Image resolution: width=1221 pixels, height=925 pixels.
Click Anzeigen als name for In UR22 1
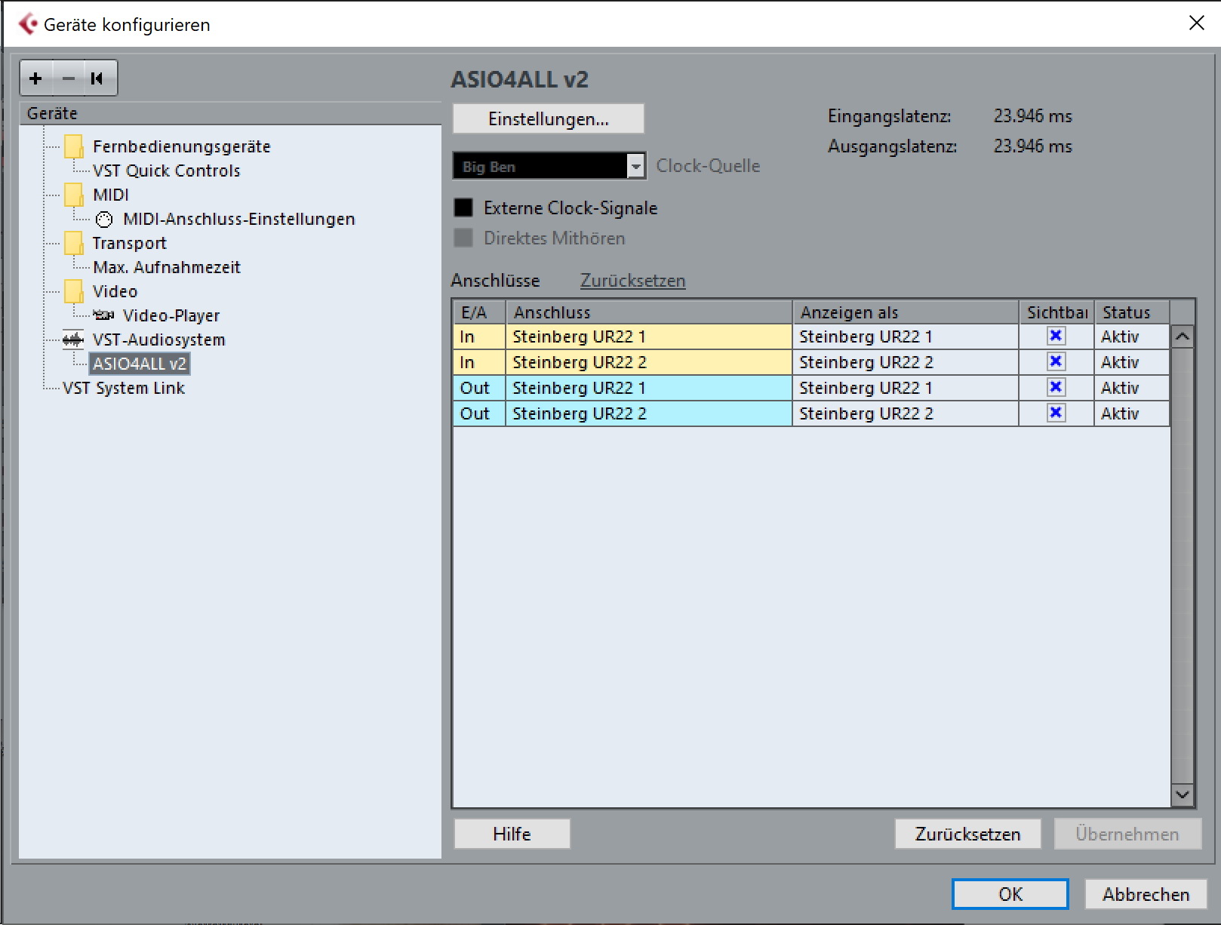tap(906, 337)
